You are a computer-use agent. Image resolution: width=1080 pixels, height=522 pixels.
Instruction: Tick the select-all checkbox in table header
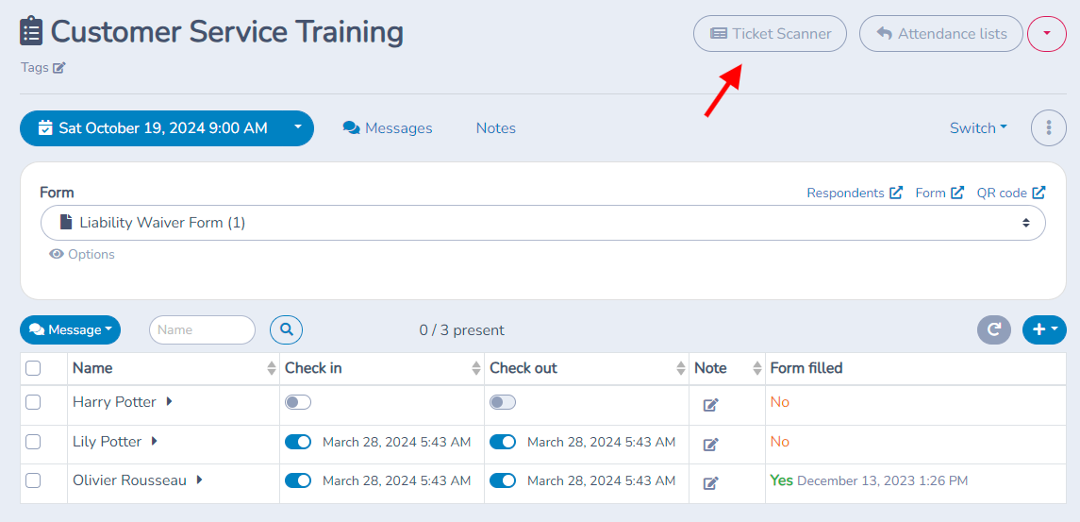pos(33,368)
